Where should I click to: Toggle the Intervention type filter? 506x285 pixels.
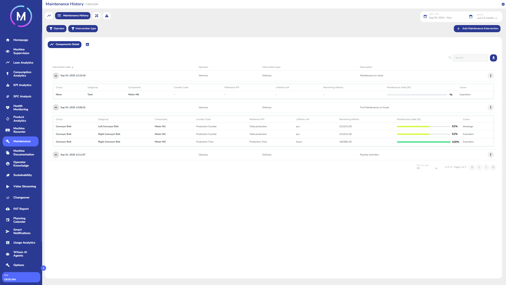(x=83, y=28)
